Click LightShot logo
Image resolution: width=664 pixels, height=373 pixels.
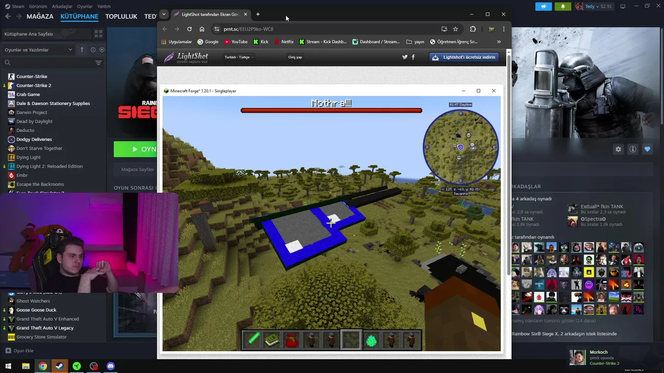click(x=186, y=57)
